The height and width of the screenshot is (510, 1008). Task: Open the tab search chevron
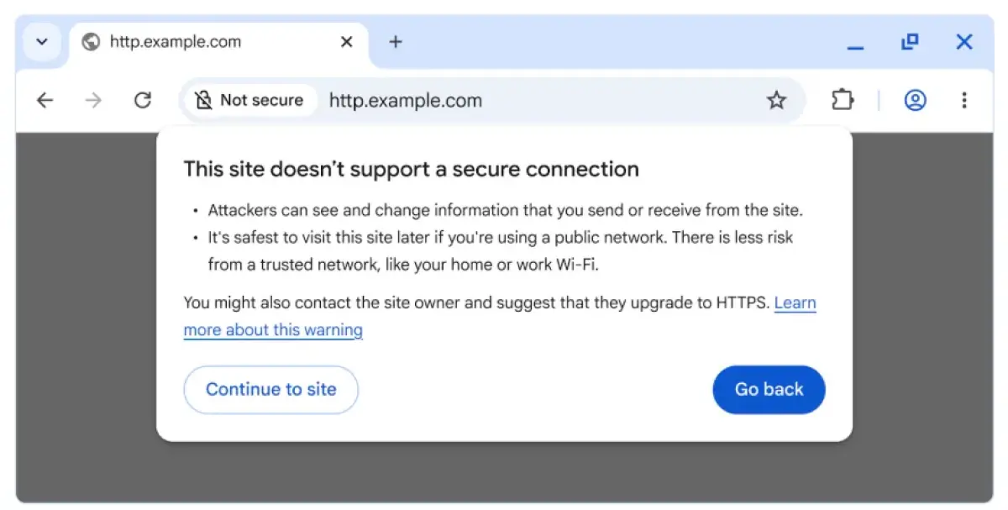[x=41, y=41]
